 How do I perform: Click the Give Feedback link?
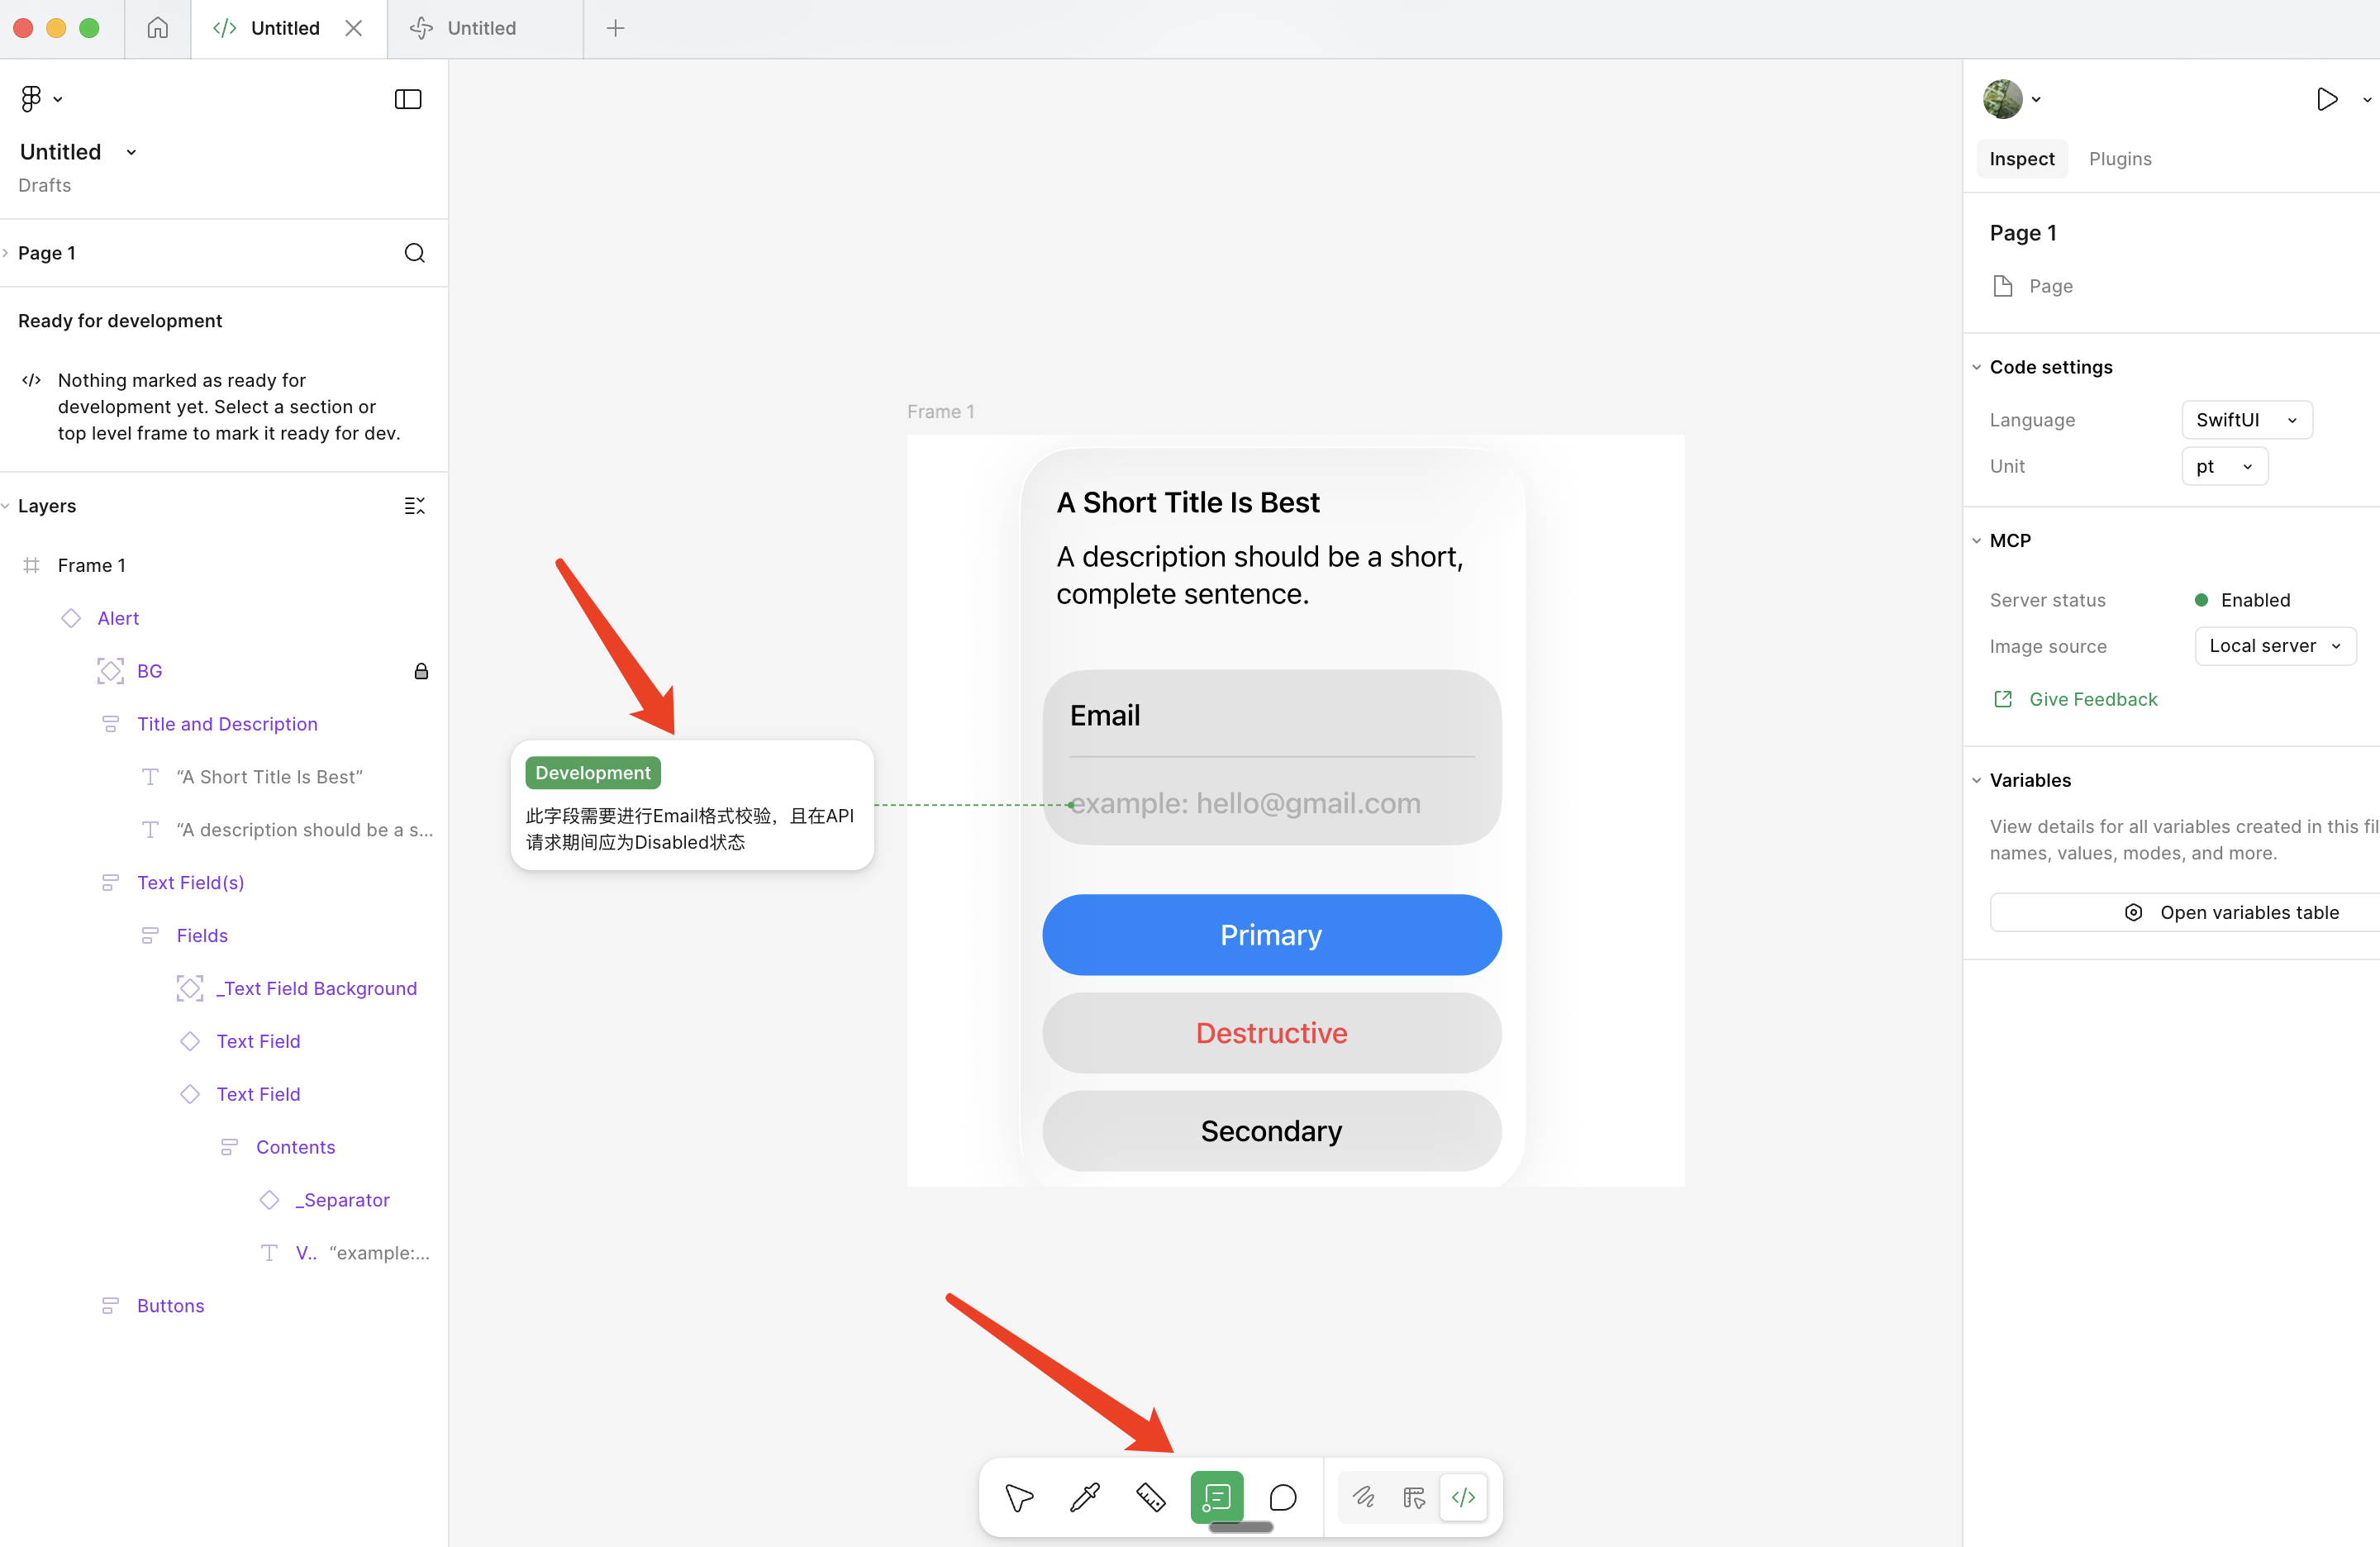2093,698
